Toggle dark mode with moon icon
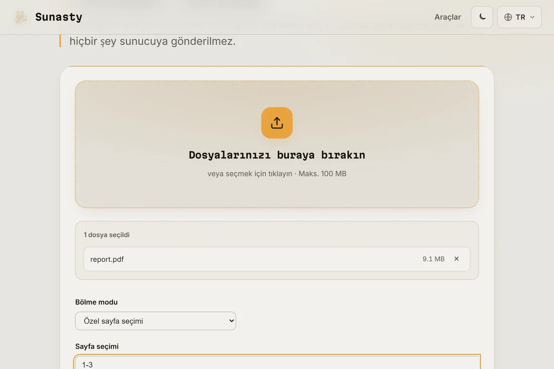The width and height of the screenshot is (554, 369). click(482, 17)
